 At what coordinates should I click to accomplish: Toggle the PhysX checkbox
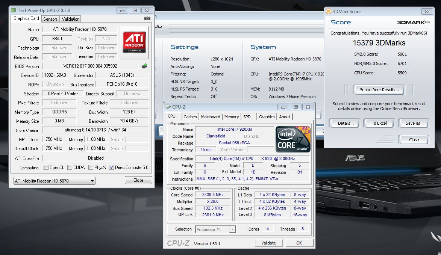pyautogui.click(x=91, y=167)
